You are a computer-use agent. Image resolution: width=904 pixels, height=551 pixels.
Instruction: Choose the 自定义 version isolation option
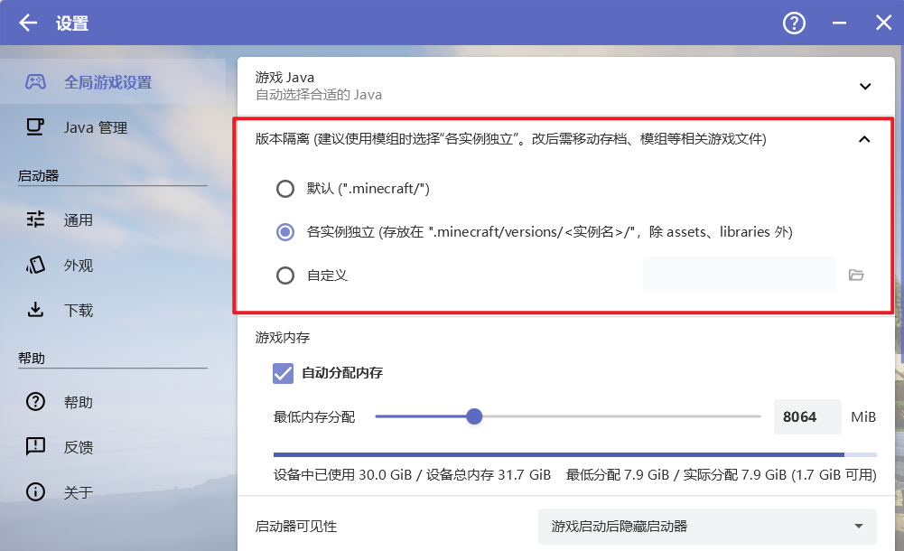tap(285, 274)
